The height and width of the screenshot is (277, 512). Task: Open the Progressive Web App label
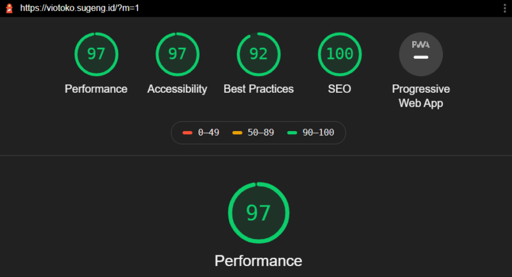point(420,95)
